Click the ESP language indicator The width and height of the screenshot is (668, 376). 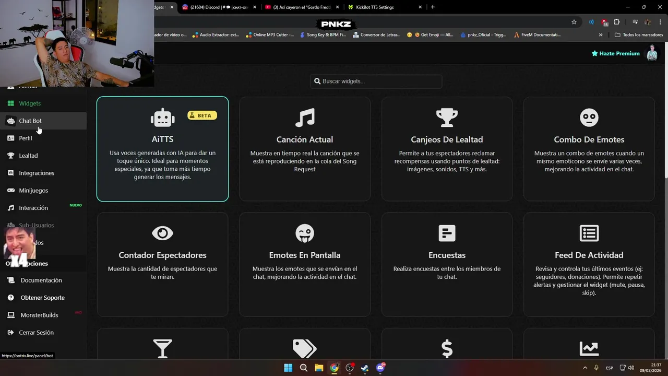(610, 368)
